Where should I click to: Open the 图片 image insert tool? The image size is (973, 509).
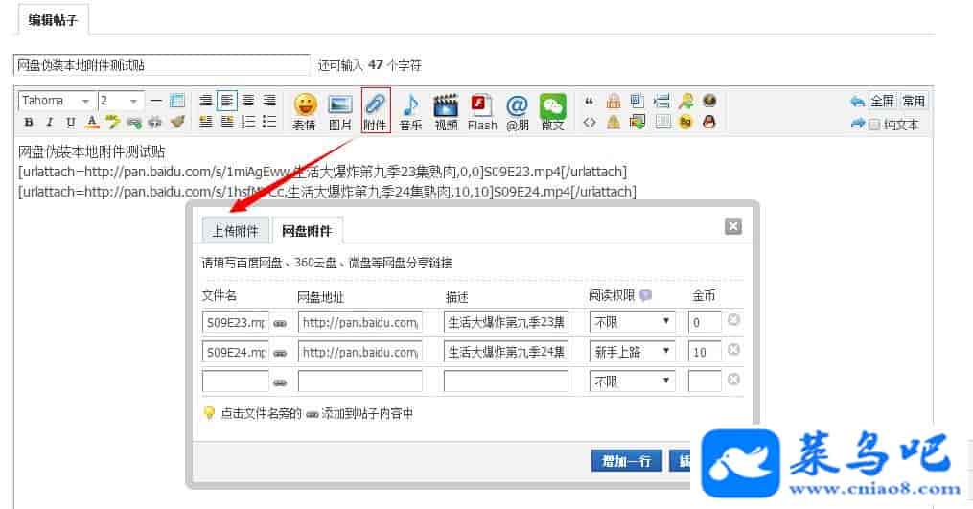point(340,112)
